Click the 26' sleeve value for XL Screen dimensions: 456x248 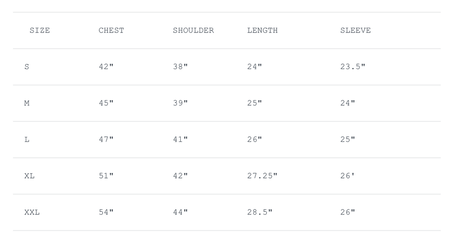click(x=347, y=176)
